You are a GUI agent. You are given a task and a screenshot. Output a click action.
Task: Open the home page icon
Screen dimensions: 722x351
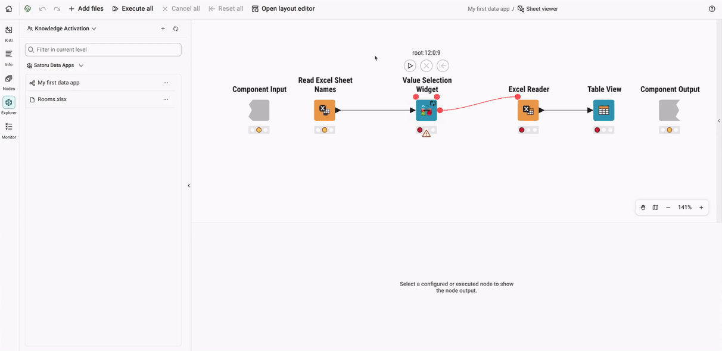(x=8, y=9)
